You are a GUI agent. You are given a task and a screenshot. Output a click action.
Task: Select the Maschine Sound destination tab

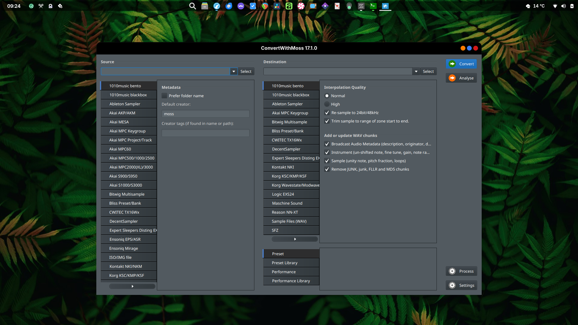291,203
